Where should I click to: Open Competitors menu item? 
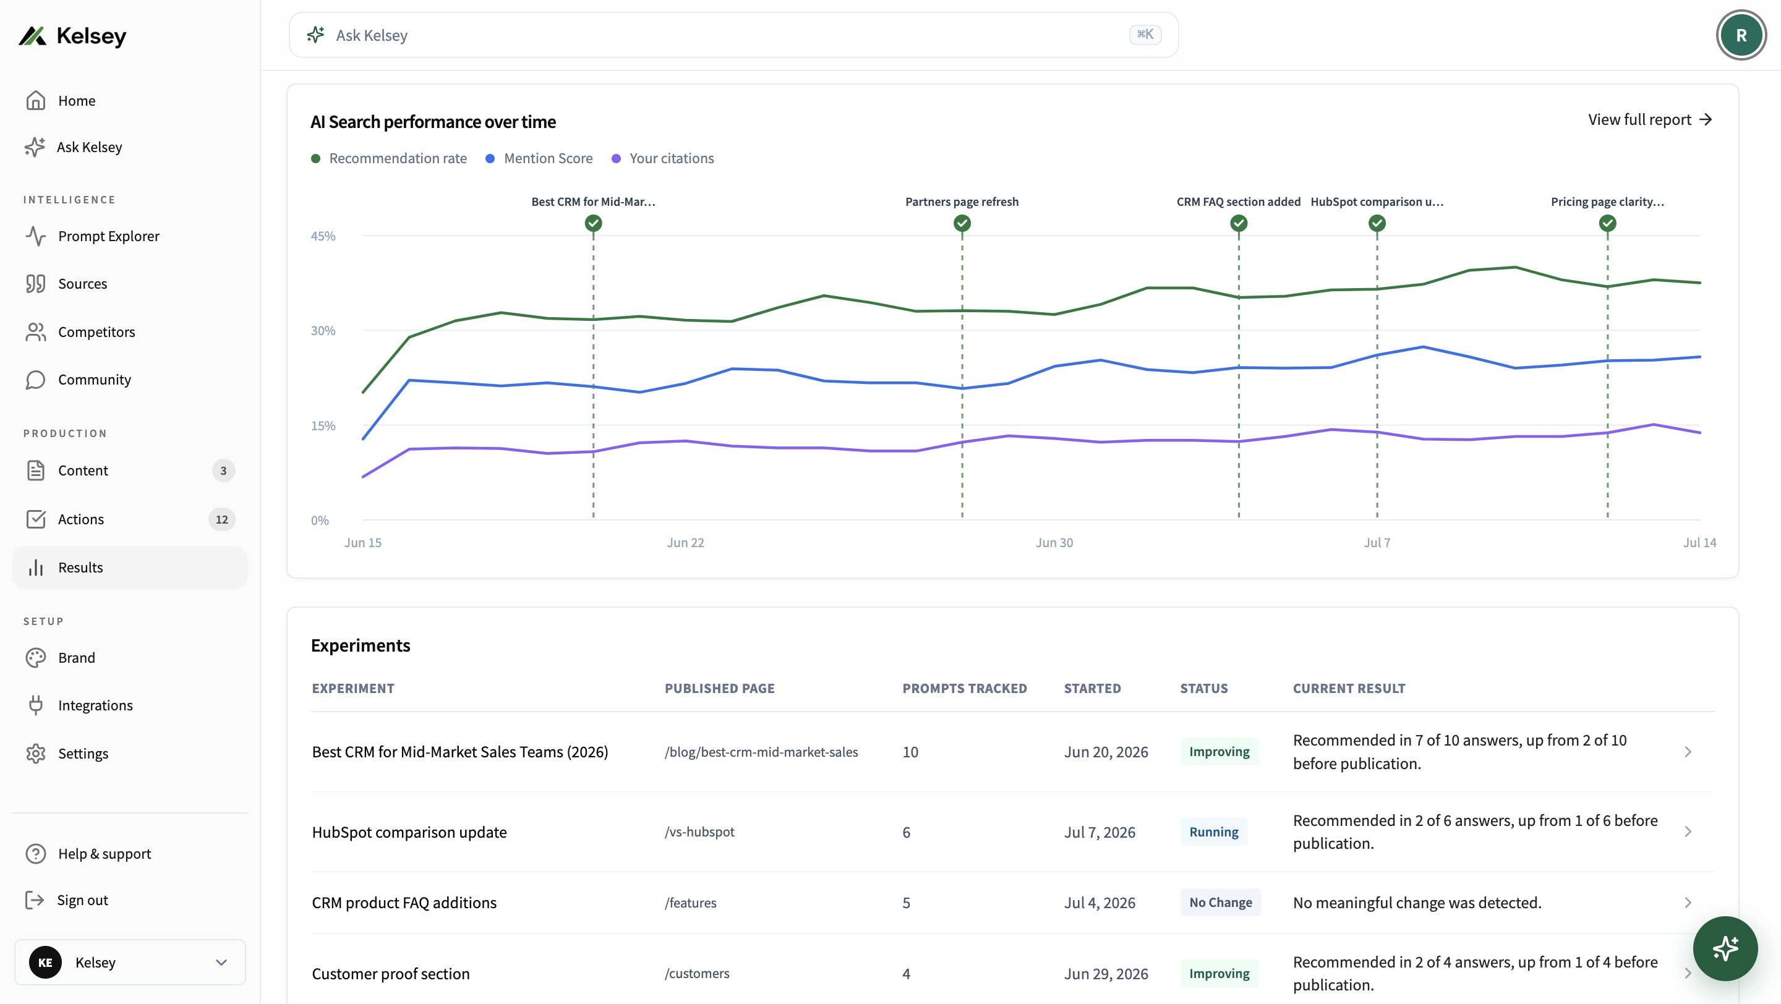point(130,333)
